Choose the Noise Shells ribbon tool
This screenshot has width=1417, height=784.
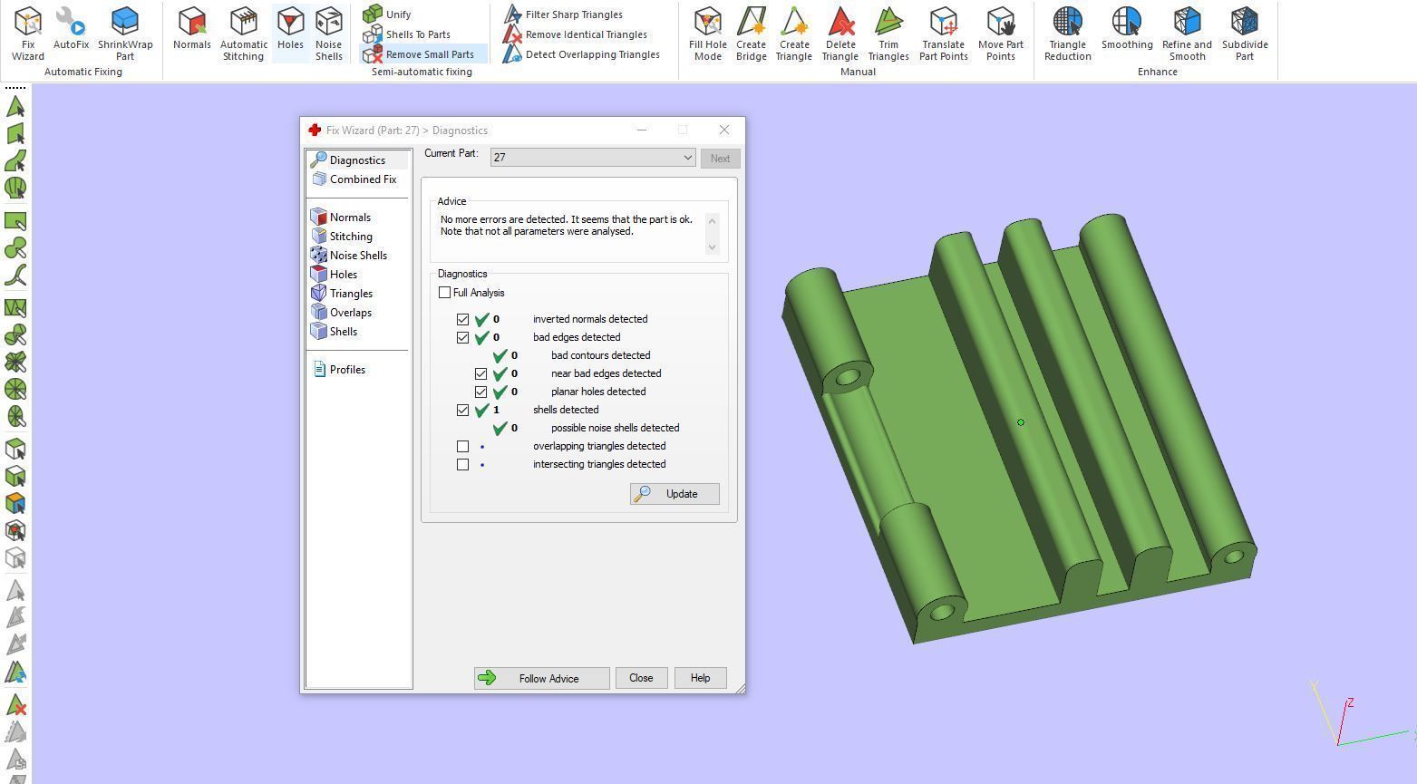[x=329, y=34]
